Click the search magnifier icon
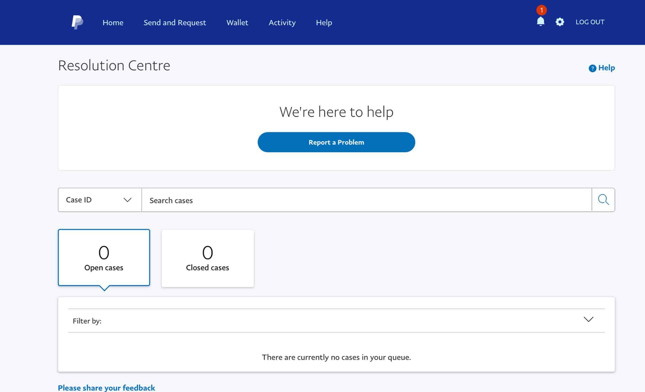645x392 pixels. (603, 200)
